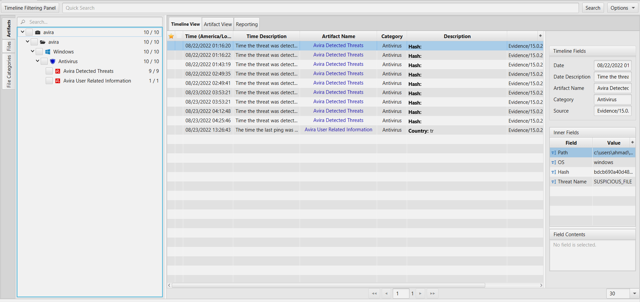
Task: Click the Avira Detected Threats red icon
Action: coord(58,71)
